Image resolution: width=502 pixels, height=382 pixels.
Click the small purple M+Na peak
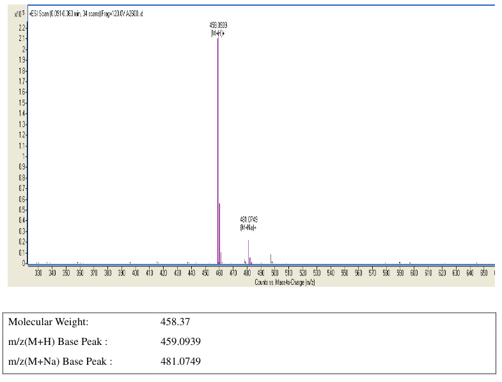(x=248, y=252)
